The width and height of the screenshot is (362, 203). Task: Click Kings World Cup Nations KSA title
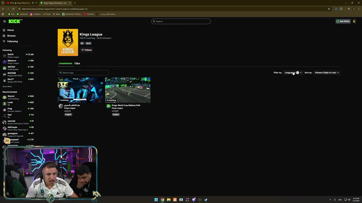pyautogui.click(x=126, y=105)
